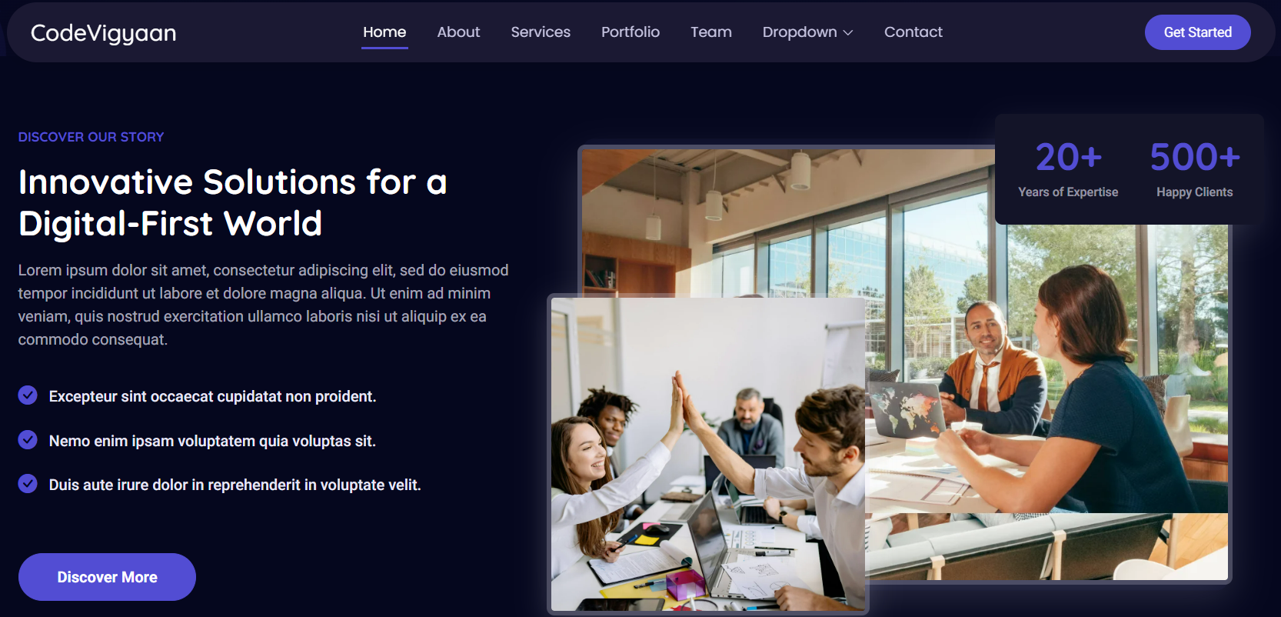Click the high-five team photo

[x=707, y=454]
